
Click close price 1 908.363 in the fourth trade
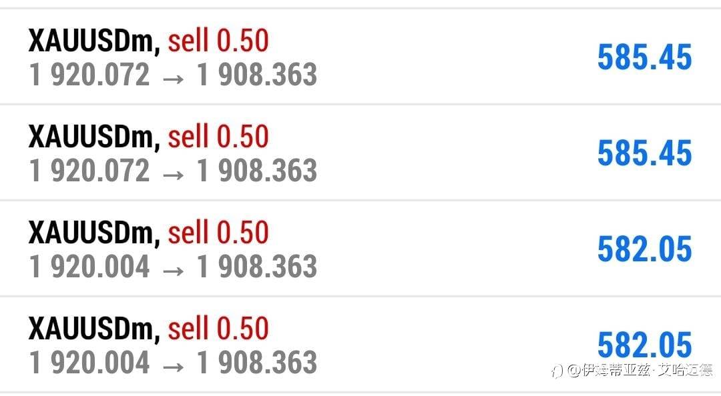point(257,363)
